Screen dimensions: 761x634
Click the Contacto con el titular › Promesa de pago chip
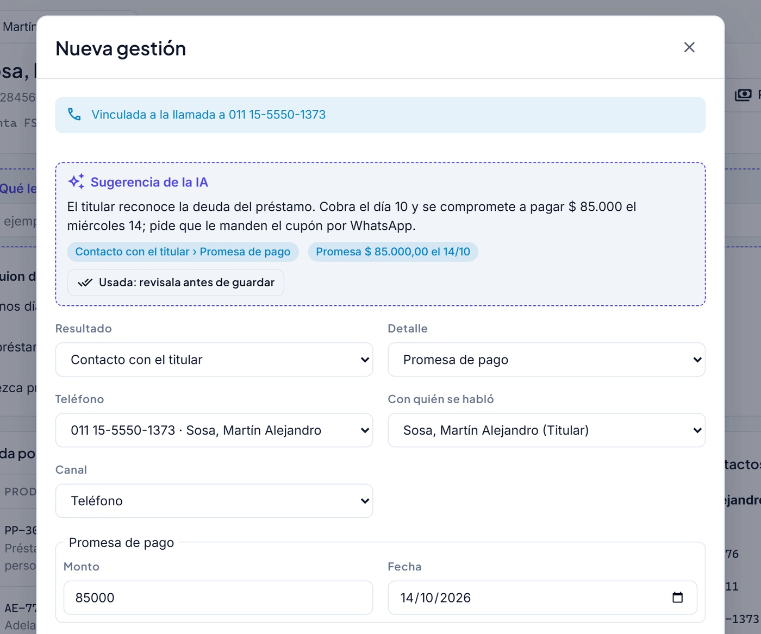tap(183, 252)
